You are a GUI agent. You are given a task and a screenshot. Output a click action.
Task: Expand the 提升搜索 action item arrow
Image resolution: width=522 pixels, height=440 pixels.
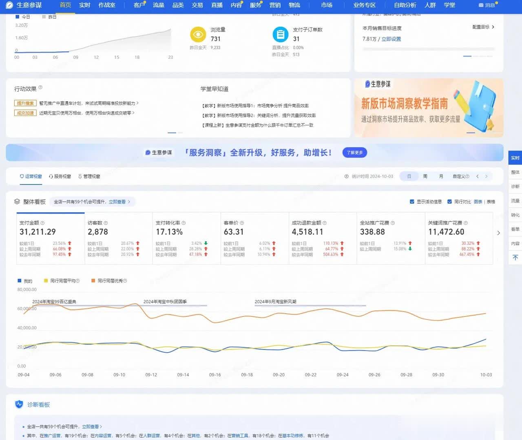[x=138, y=103]
